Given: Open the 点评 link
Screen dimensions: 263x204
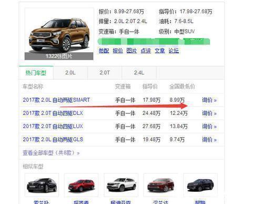Looking at the screenshot, I should [x=146, y=51].
